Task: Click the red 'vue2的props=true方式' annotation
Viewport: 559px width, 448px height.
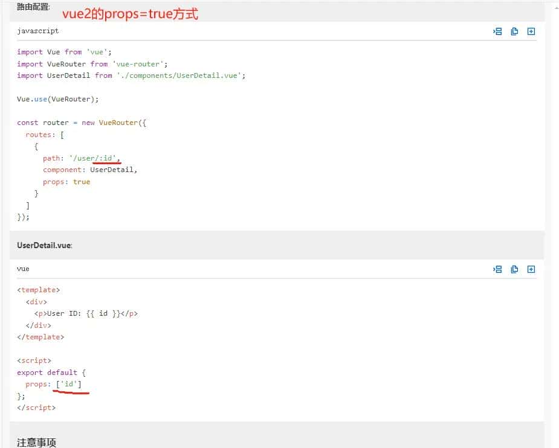Action: tap(130, 13)
